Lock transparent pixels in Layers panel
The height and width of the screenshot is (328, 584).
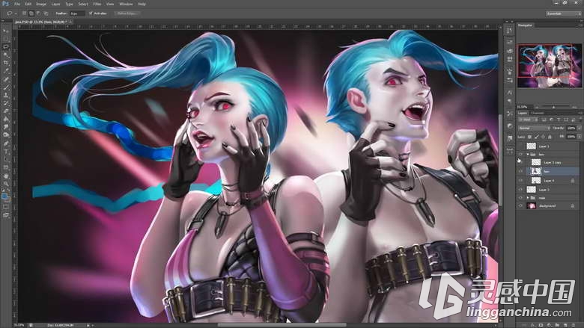[529, 137]
